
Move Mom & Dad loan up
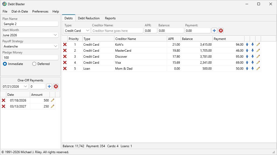click(x=247, y=68)
